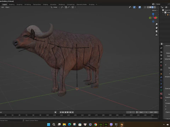Image resolution: width=170 pixels, height=127 pixels.
Task: Open the Modeling workspace tab
Action: [12, 5]
